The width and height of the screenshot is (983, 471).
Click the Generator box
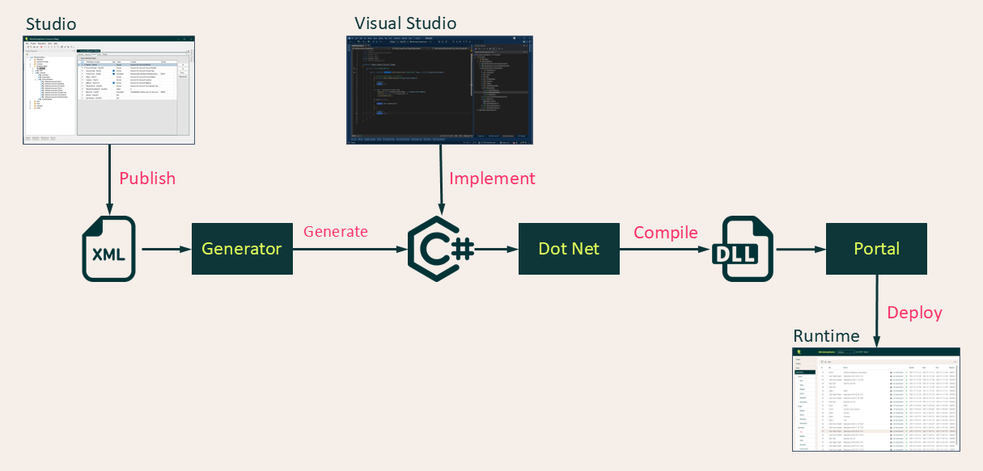[x=242, y=249]
